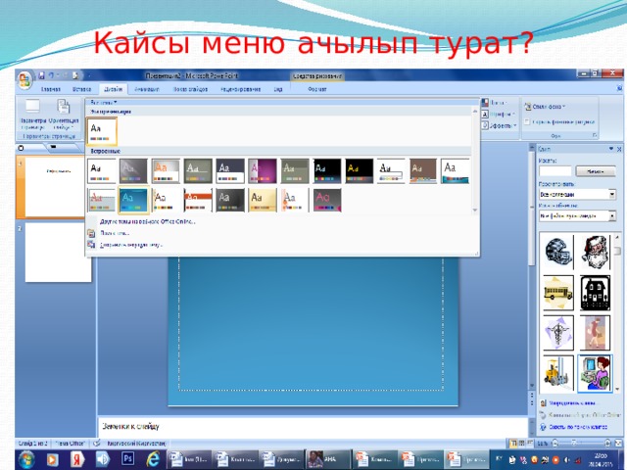627x470 pixels.
Task: Open Photoshop from the taskbar
Action: point(128,458)
